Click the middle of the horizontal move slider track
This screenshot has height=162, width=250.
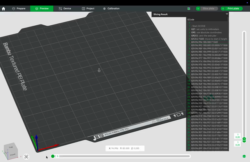[x=125, y=156]
